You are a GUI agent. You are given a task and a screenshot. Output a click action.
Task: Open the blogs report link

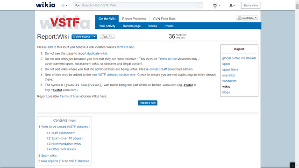226,92
